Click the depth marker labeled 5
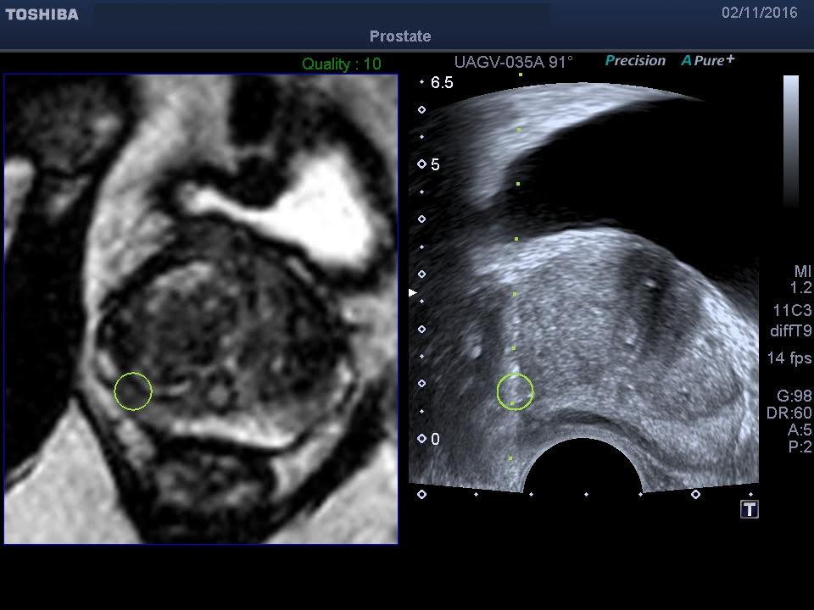814x610 pixels. 435,164
